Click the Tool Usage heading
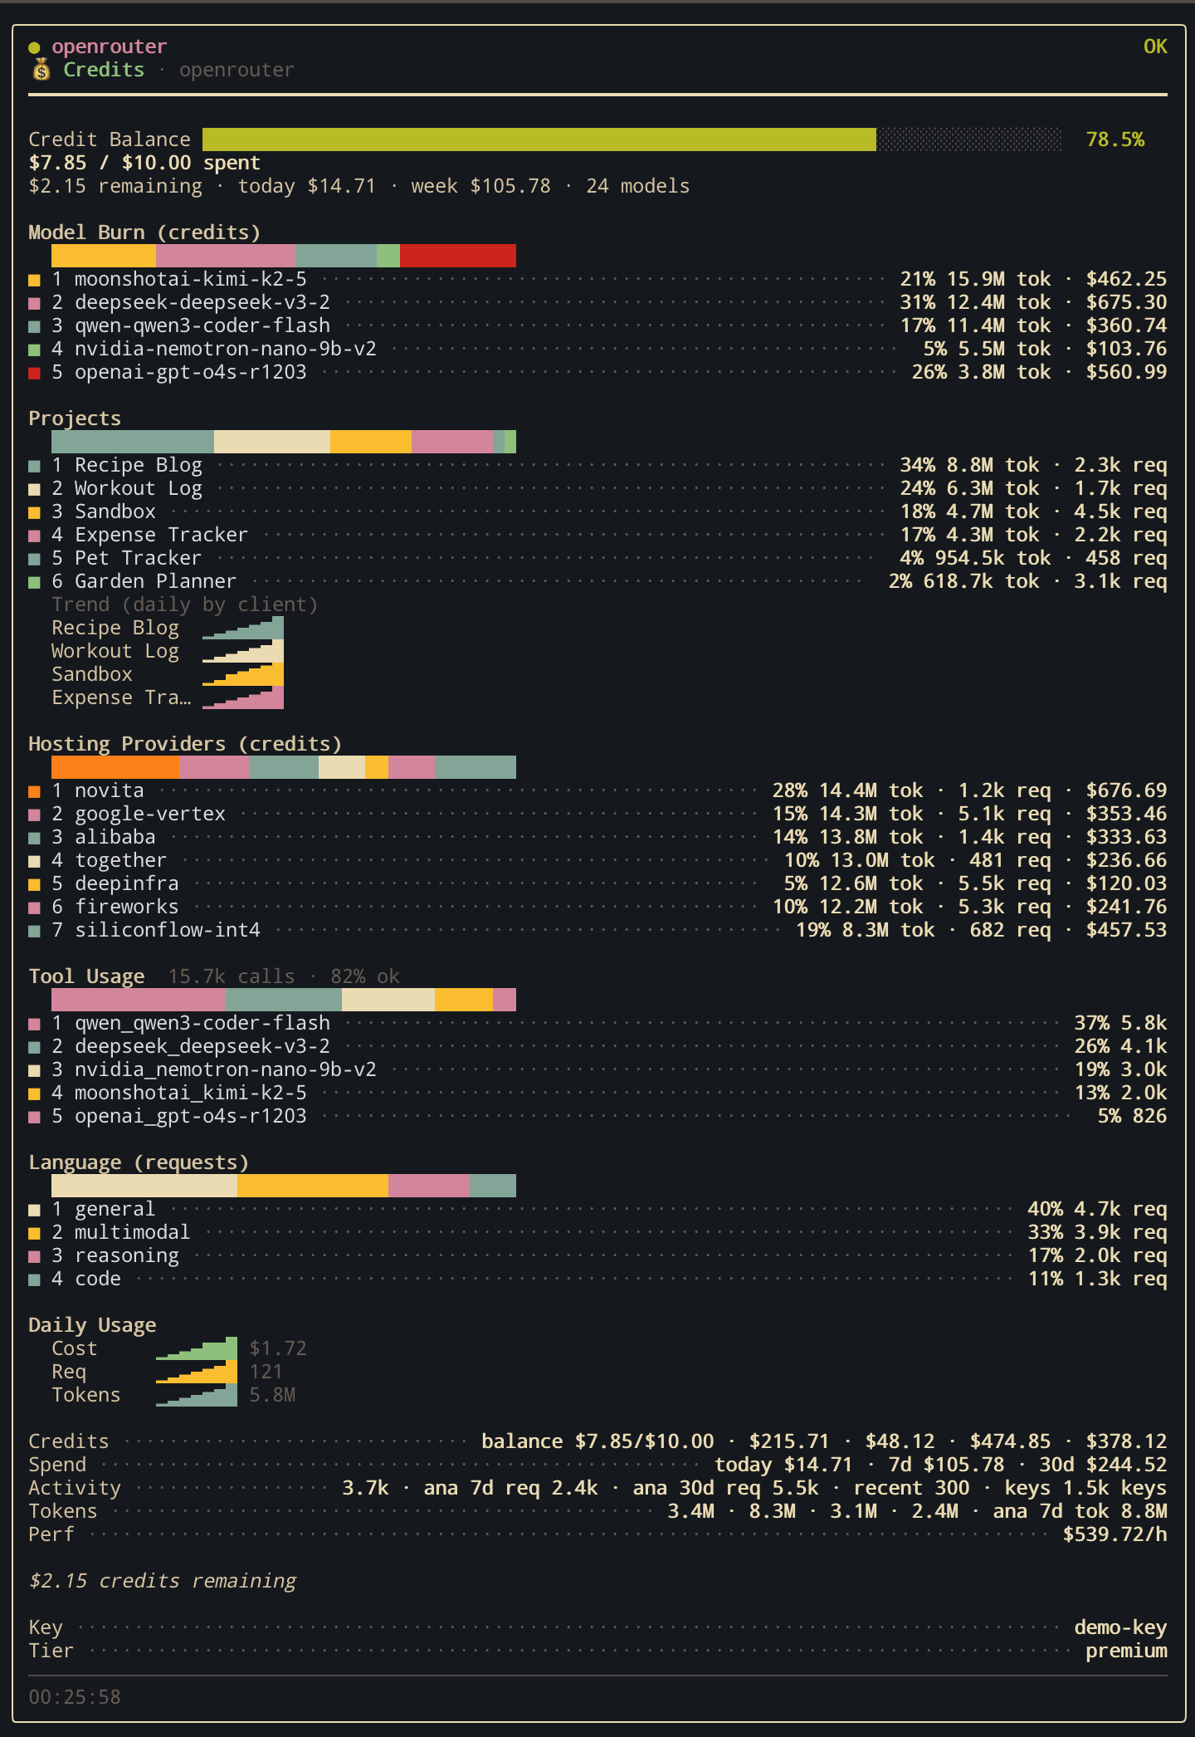This screenshot has height=1737, width=1195. (x=86, y=976)
